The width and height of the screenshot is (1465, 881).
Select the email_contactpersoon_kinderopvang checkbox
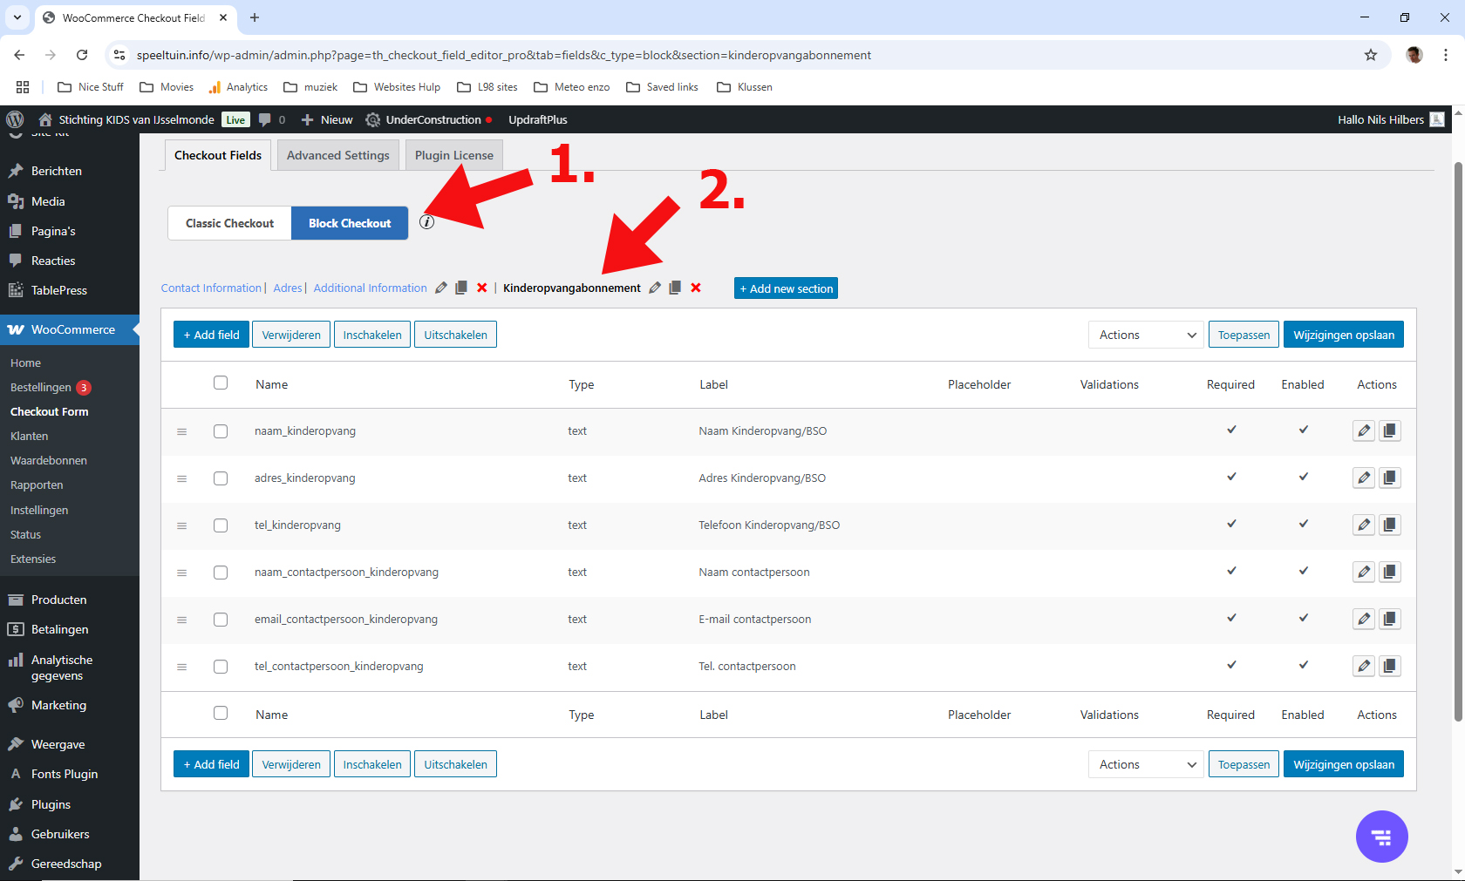pyautogui.click(x=221, y=620)
